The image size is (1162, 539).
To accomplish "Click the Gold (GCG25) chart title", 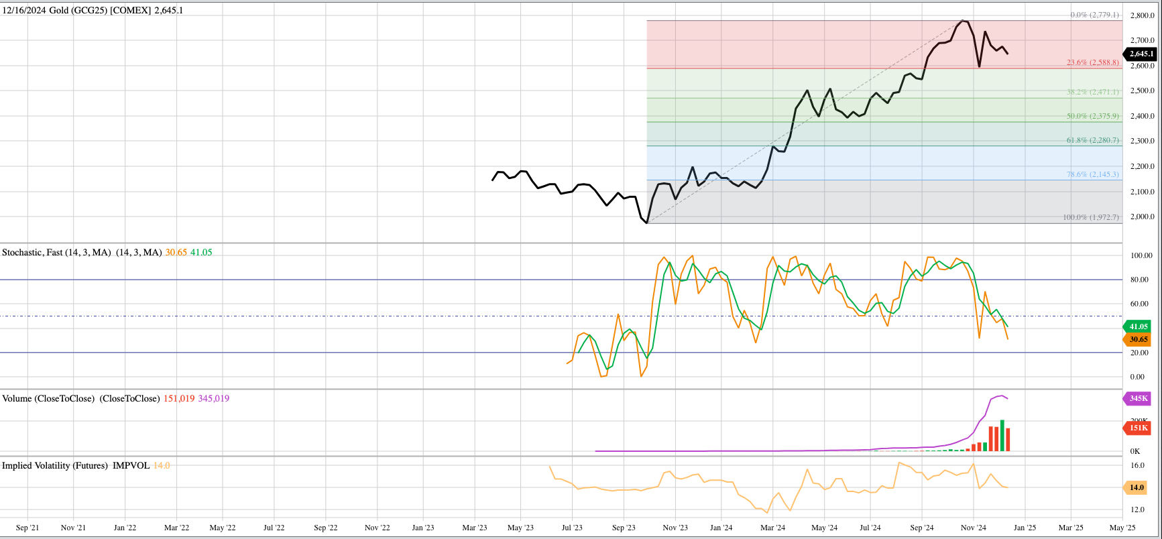I will 92,11.
